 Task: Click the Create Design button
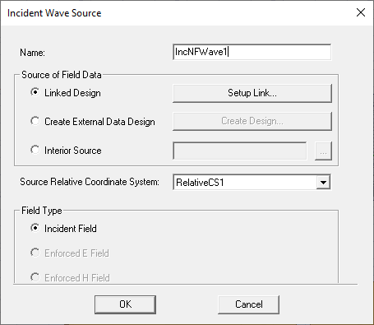[252, 121]
